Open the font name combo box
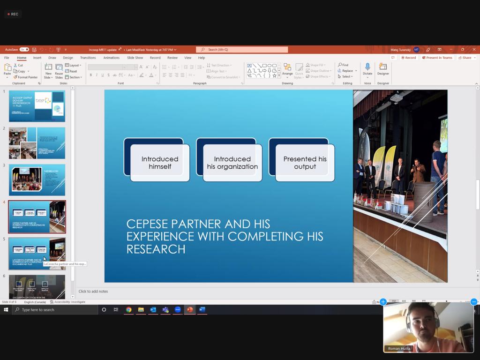Screen dimensions: 480x360 107,67
